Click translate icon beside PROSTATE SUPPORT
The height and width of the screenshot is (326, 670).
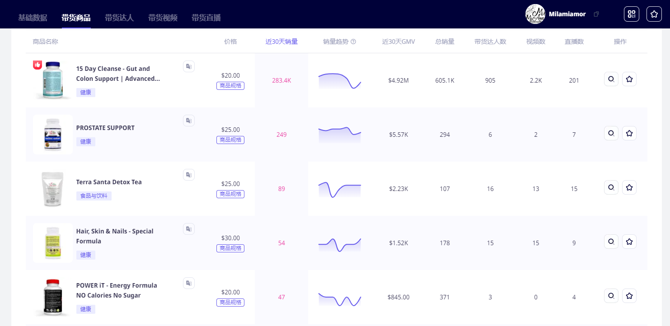click(x=189, y=121)
